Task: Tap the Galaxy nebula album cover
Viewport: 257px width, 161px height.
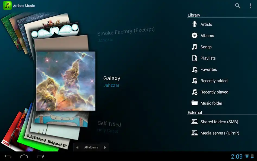Action: click(x=66, y=81)
